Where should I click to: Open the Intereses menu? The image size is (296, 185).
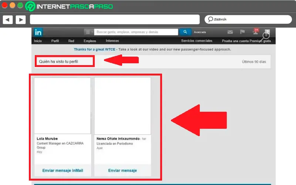pyautogui.click(x=112, y=41)
